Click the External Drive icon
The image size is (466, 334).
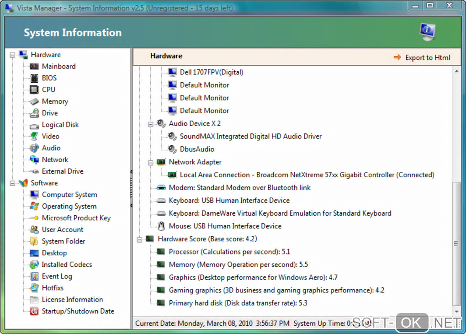(x=34, y=171)
